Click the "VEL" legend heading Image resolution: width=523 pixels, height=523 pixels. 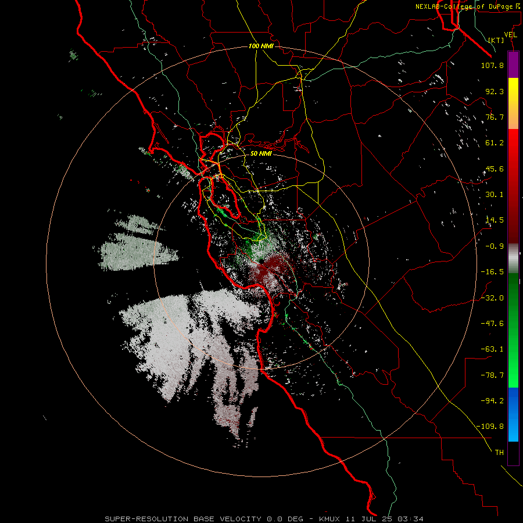(510, 35)
